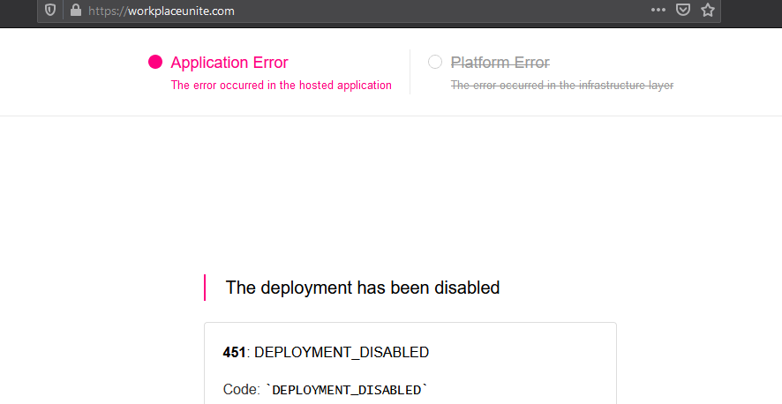
Task: Click 'The deployment has been disabled' heading
Action: [x=363, y=288]
